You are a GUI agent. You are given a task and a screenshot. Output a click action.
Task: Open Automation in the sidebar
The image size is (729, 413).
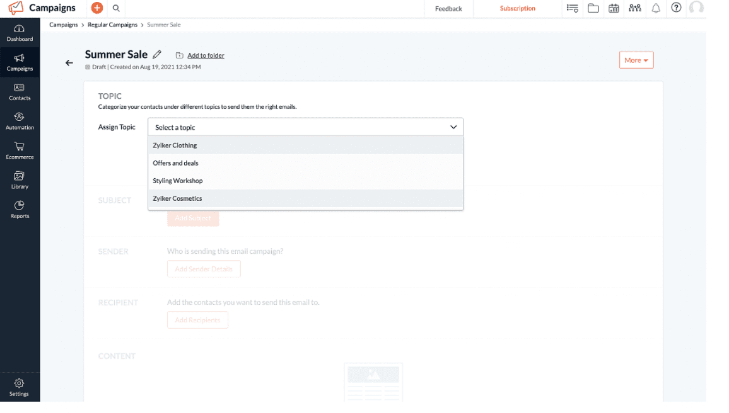pos(20,121)
